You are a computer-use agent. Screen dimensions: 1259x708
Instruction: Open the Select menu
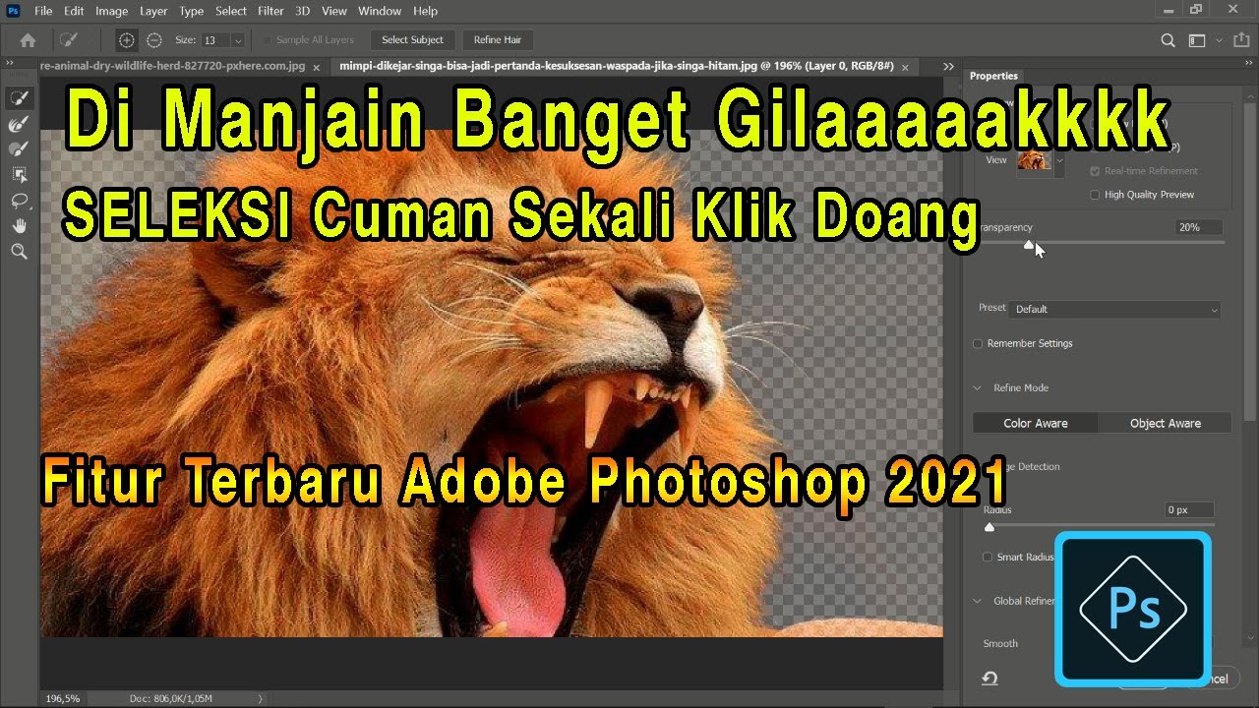(x=230, y=11)
